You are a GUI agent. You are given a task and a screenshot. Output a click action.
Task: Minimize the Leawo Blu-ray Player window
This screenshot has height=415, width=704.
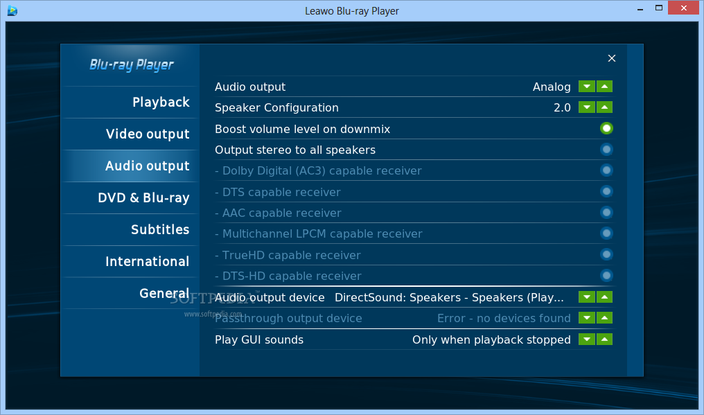click(640, 8)
